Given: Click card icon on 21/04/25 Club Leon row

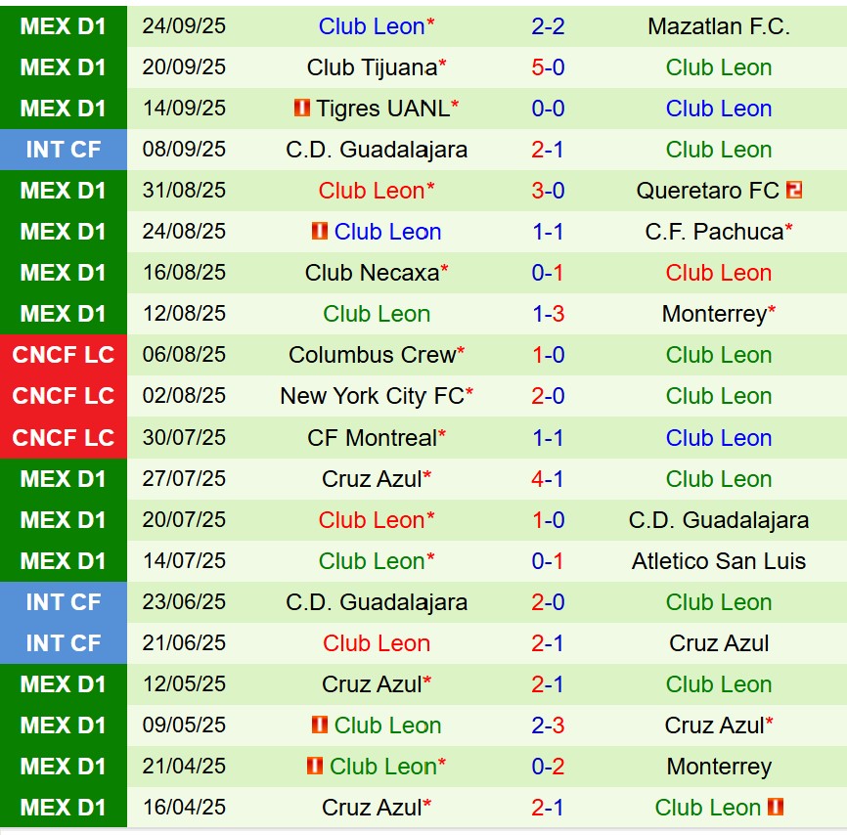Looking at the screenshot, I should (315, 767).
